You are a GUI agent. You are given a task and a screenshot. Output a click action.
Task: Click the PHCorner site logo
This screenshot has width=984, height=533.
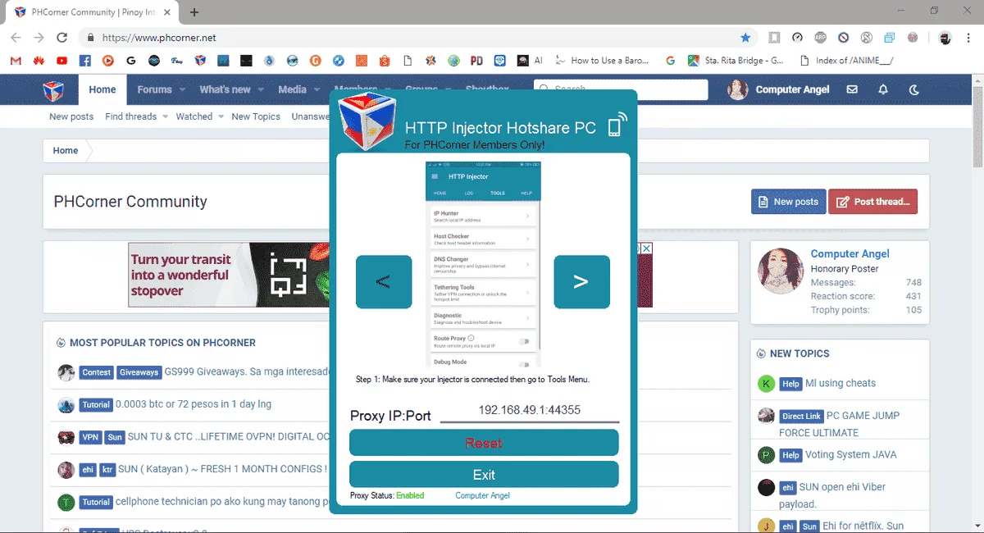click(53, 89)
